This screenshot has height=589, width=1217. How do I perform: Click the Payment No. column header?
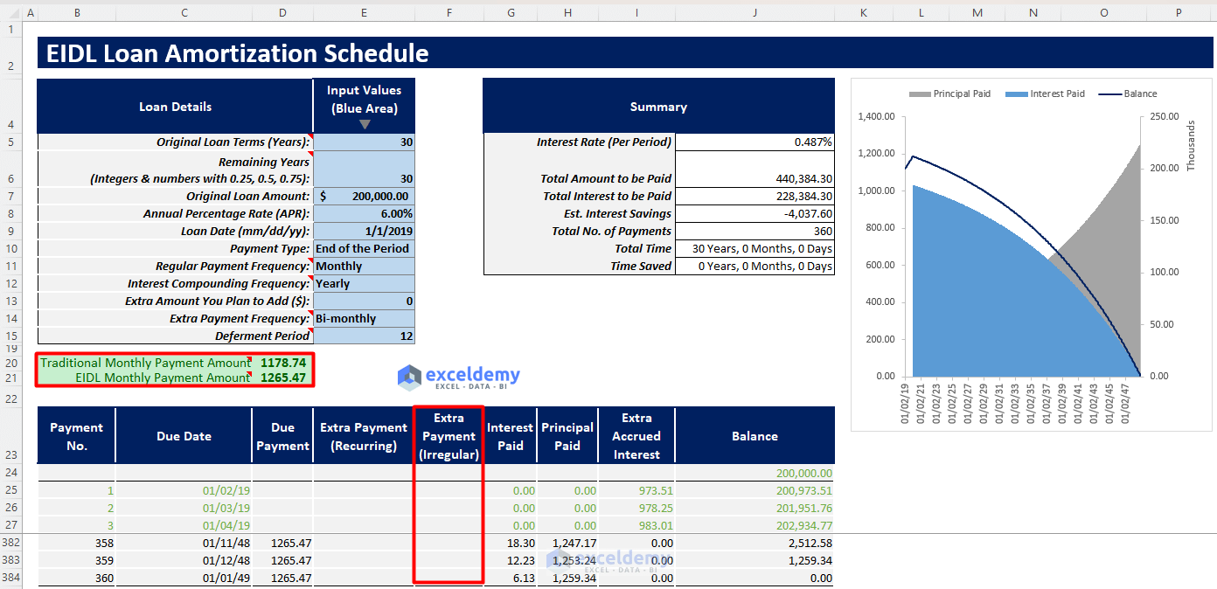(76, 436)
